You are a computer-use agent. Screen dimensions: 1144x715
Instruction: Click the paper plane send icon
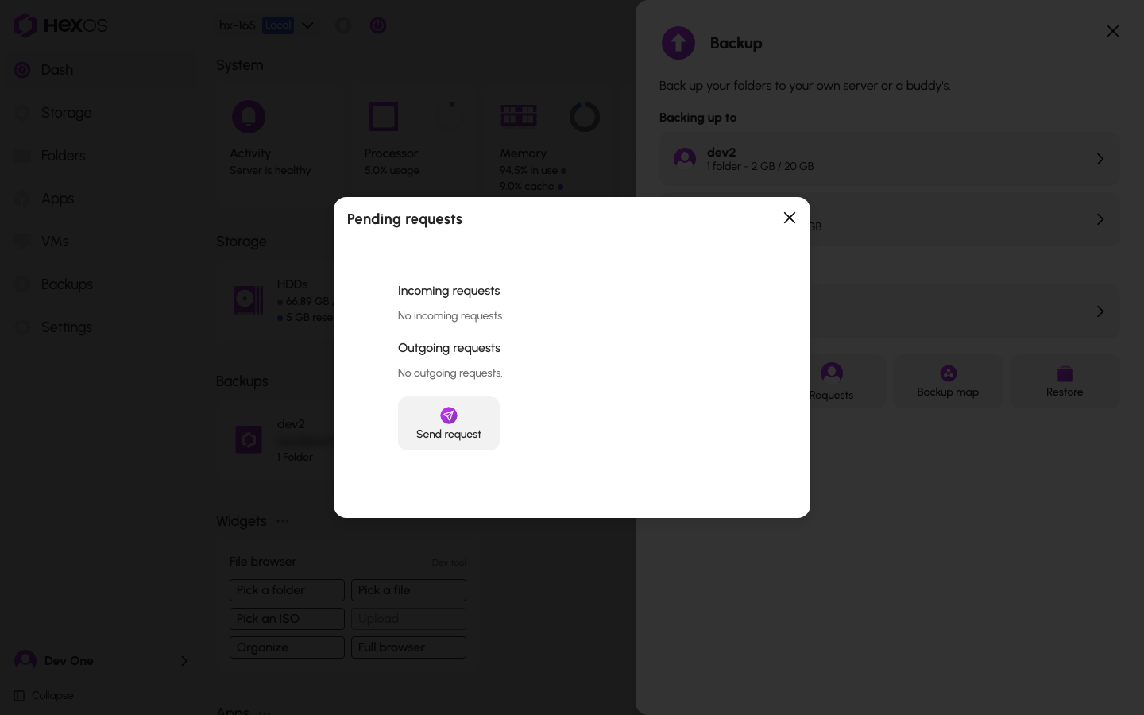[x=449, y=415]
